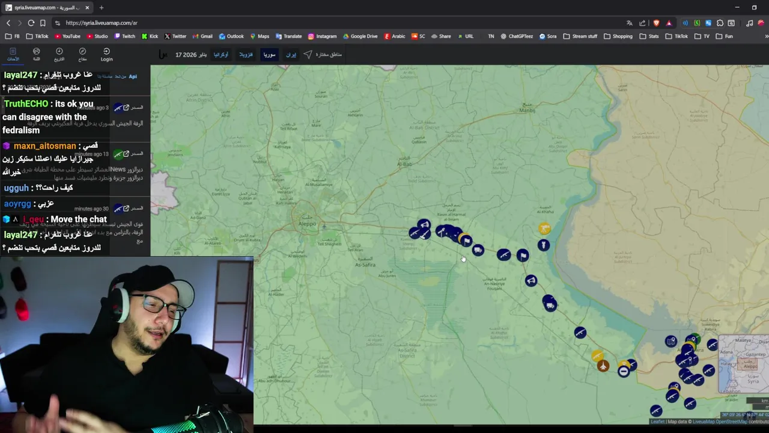Select the إيران (Iran) region tab
This screenshot has height=433, width=769.
(291, 54)
